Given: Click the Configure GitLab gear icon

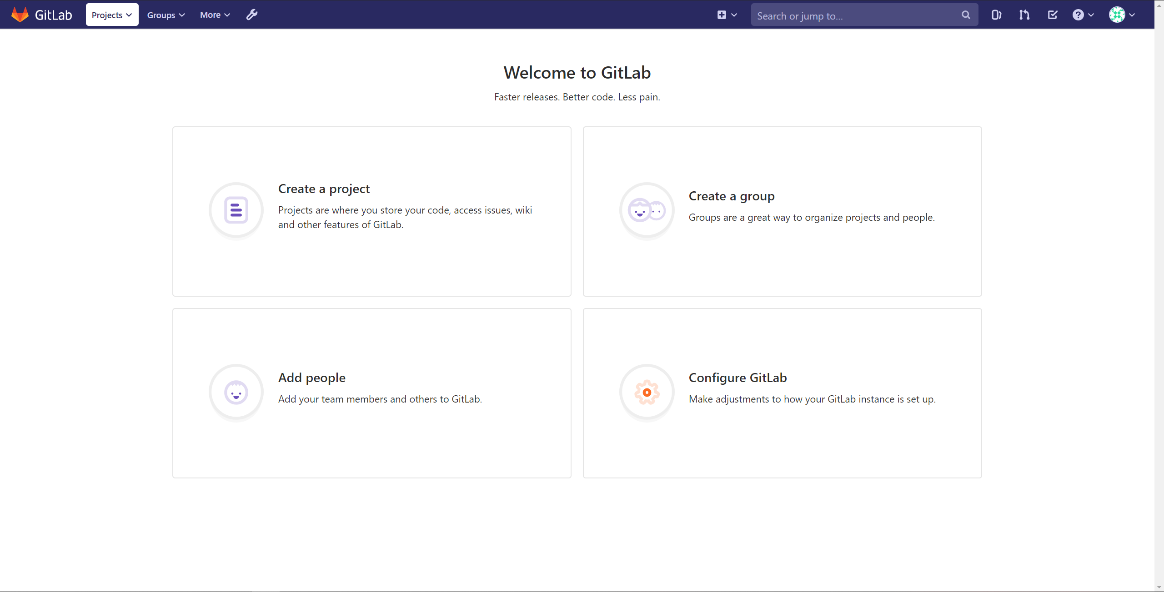Looking at the screenshot, I should (x=647, y=392).
